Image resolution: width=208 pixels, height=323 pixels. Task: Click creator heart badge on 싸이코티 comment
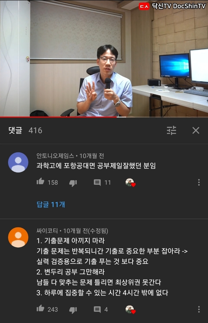click(131, 309)
